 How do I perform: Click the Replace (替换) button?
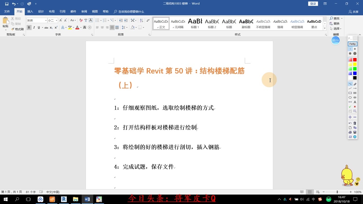[335, 24]
